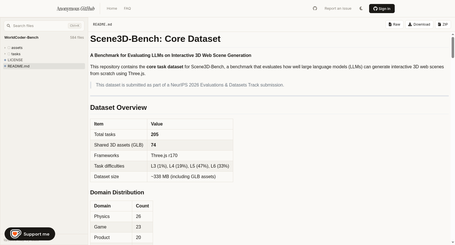This screenshot has height=245, width=455.
Task: Click the Total tasks table cell
Action: (x=119, y=135)
